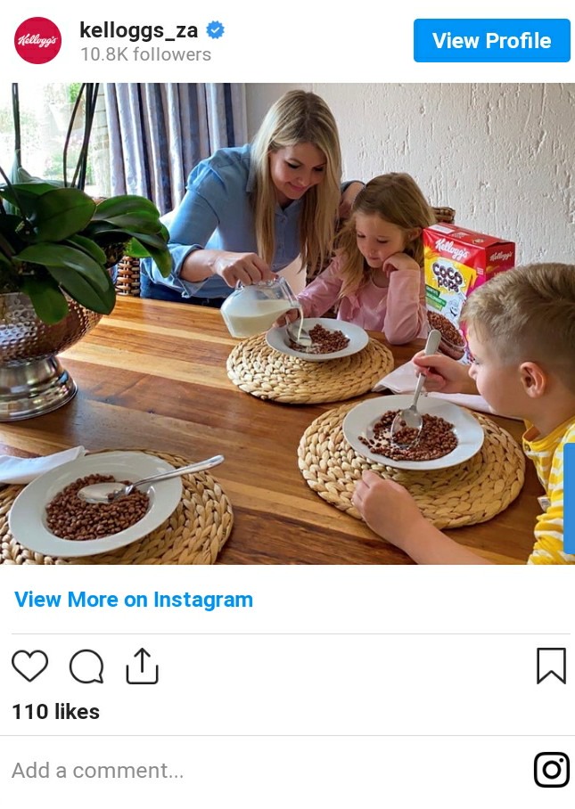Screen dimensions: 575x809
Task: Click the blue View Profile button
Action: 491,40
